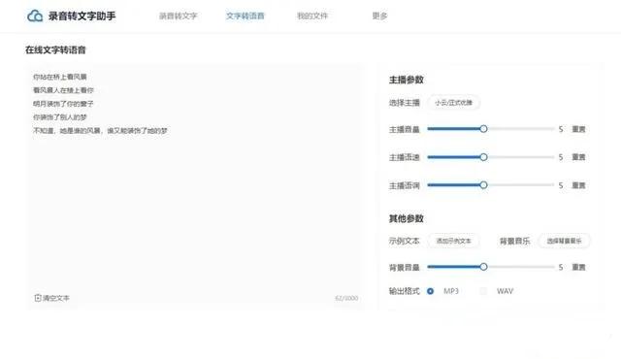Screen dimensions: 621x359
Task: Select the MP3 output format
Action: pos(430,291)
